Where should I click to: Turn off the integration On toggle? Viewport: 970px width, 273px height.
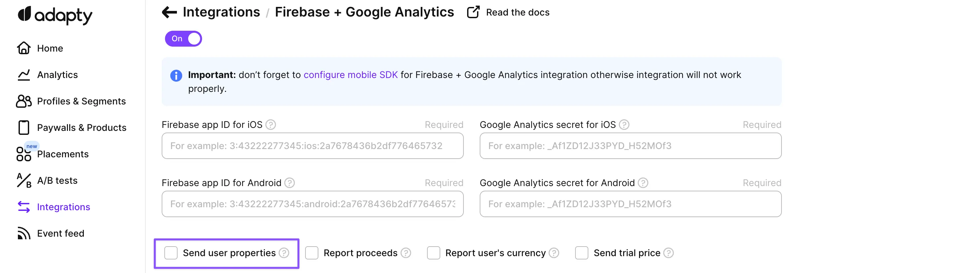[184, 39]
